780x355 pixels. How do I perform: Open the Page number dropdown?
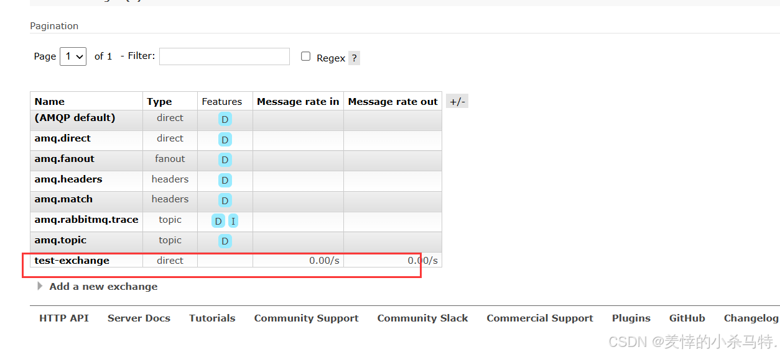(x=73, y=56)
